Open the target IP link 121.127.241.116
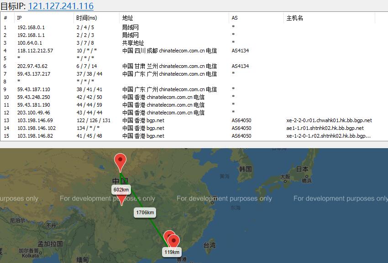Viewport: 388px width, 263px height. pos(61,5)
